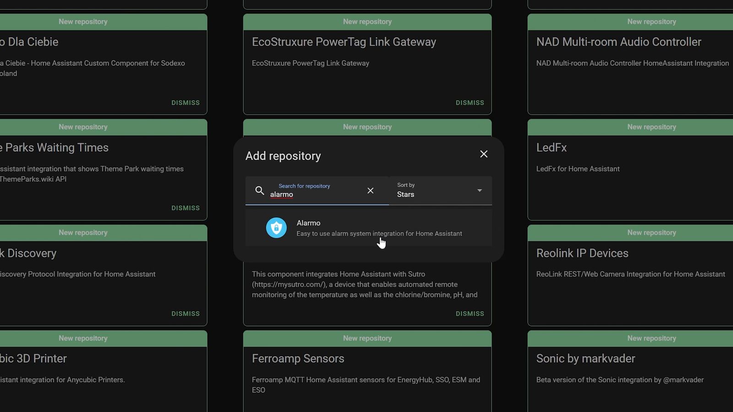Open the Sonic by markvader repository

click(x=585, y=358)
